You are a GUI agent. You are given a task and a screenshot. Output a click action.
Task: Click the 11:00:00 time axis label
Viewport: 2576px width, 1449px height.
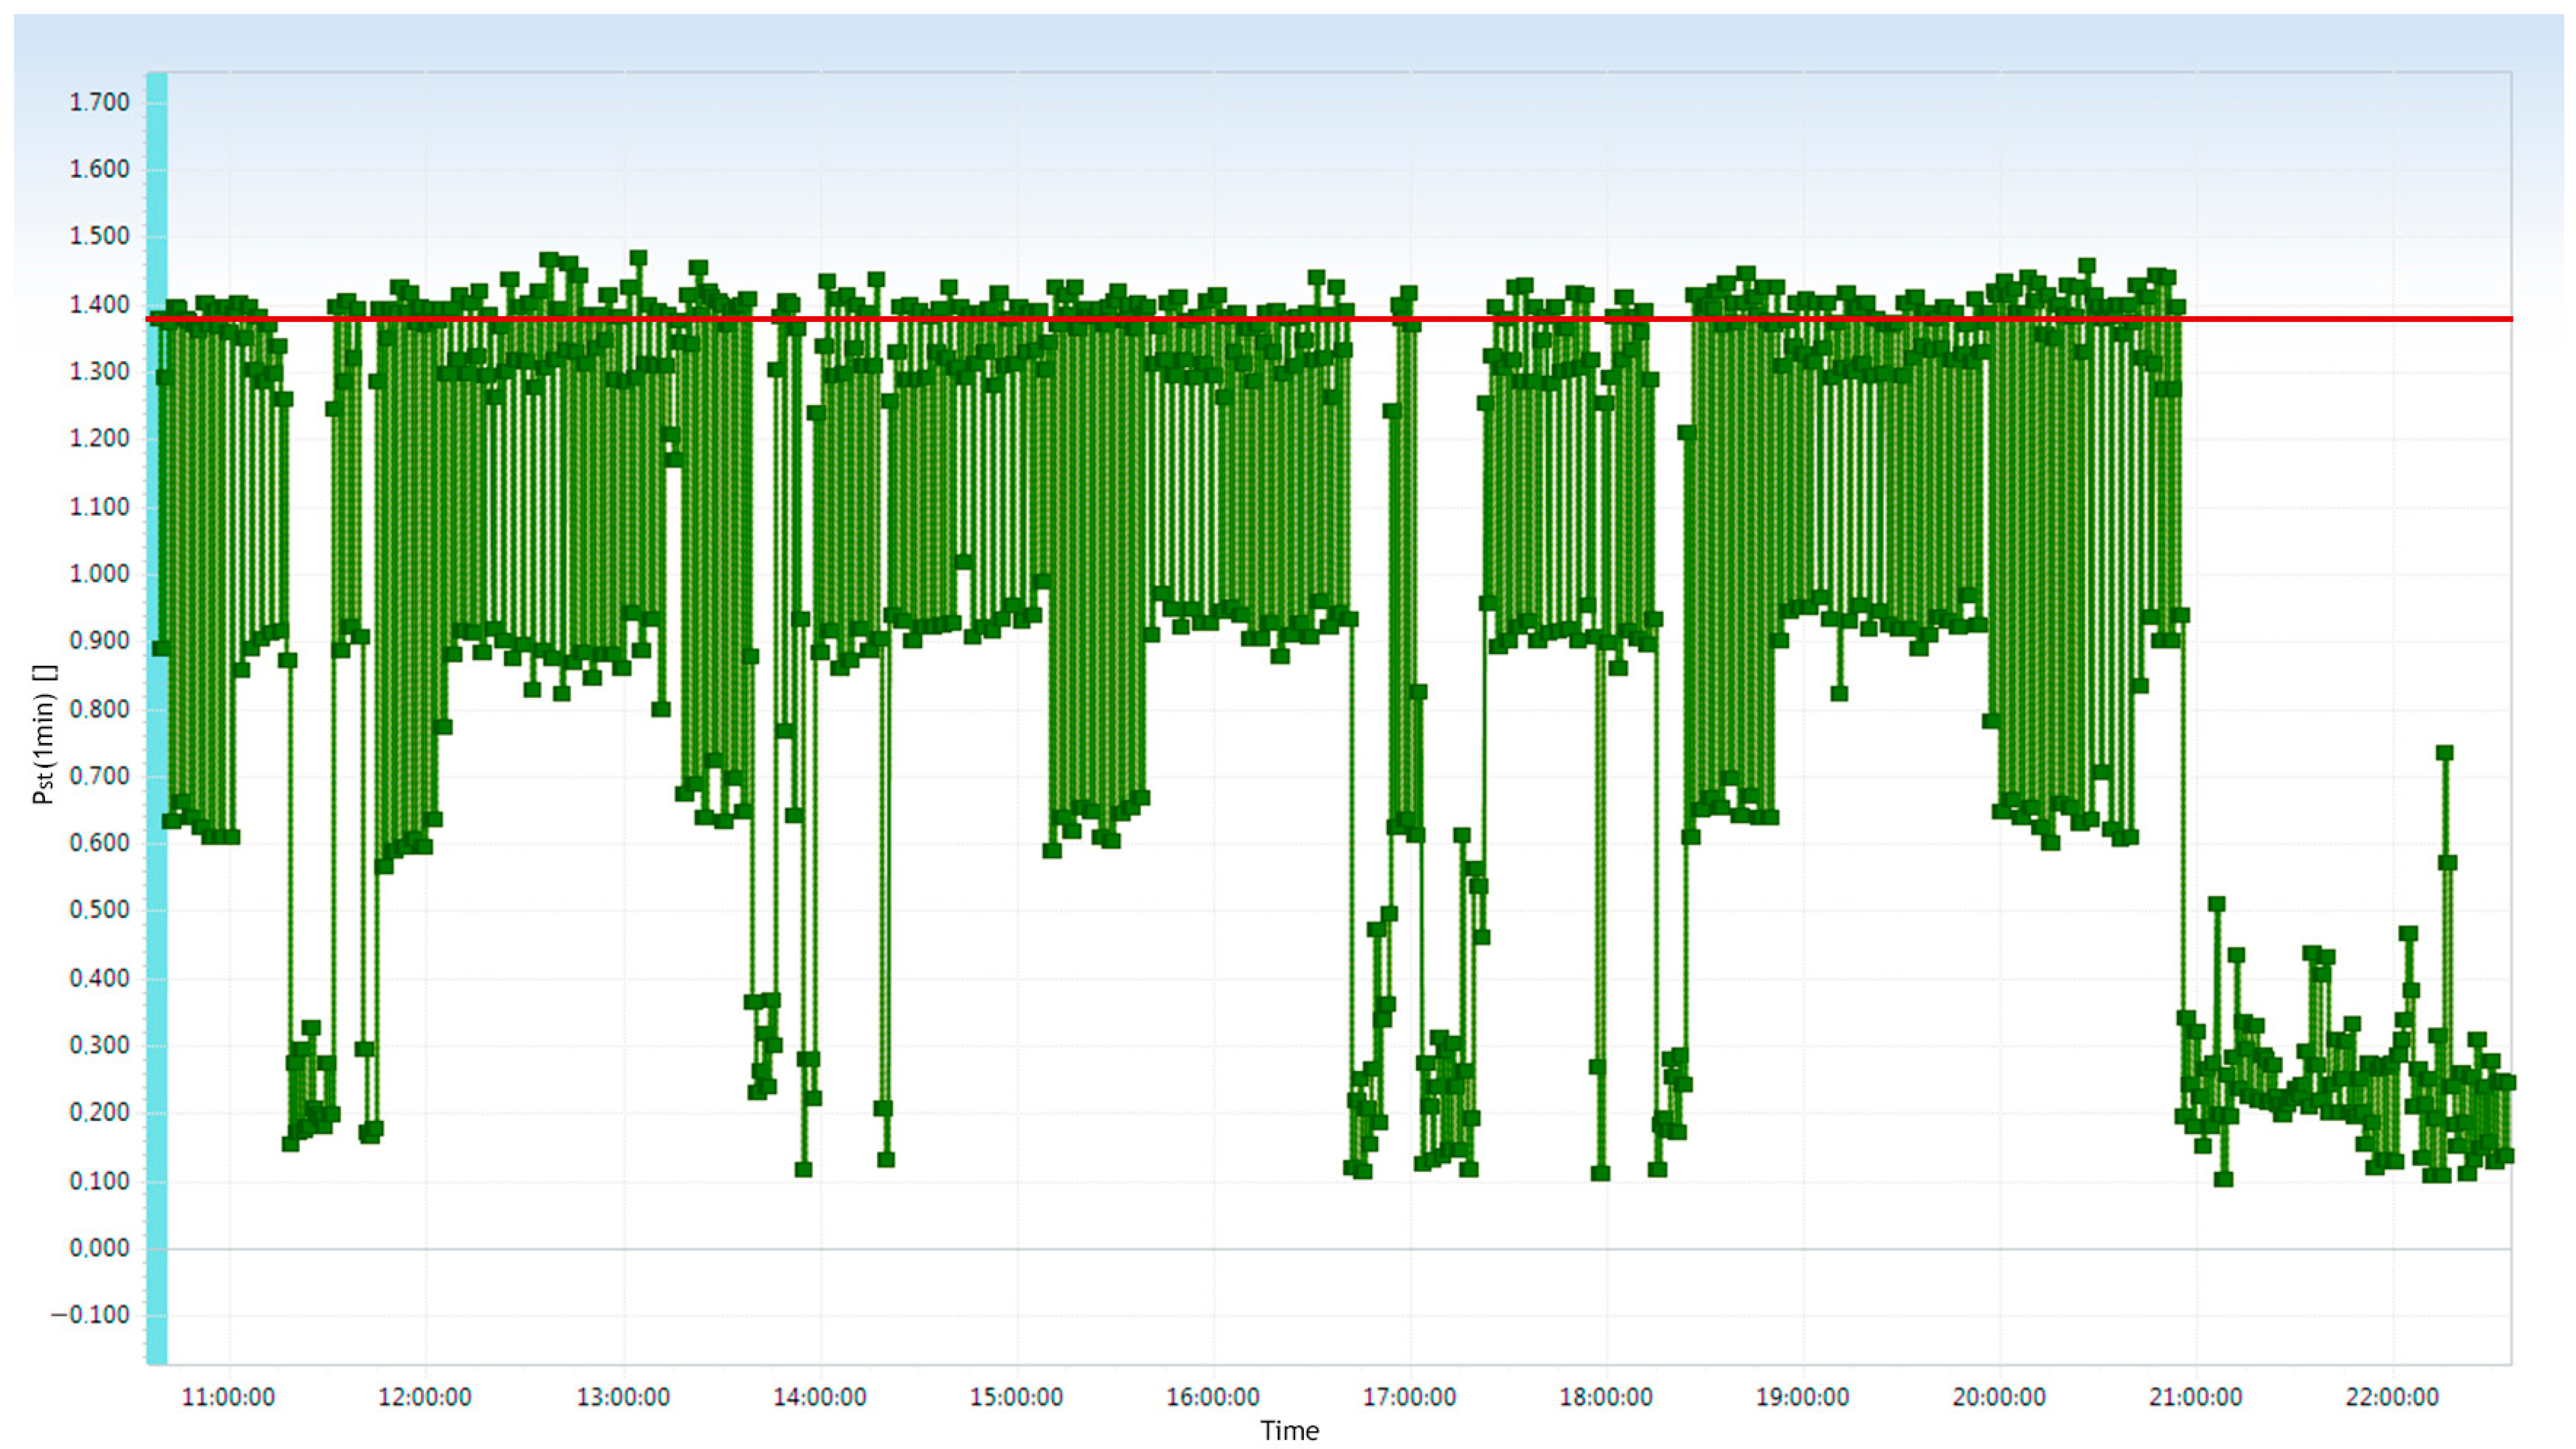(228, 1397)
